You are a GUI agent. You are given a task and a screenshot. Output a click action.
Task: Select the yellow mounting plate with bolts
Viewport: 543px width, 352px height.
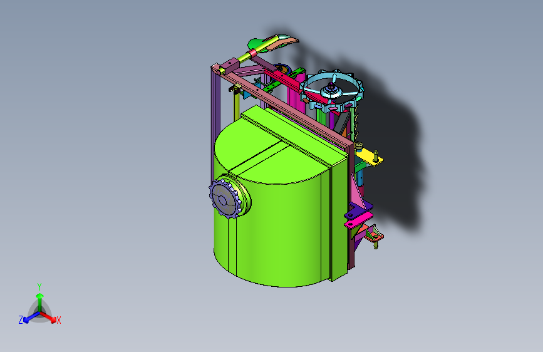point(369,158)
